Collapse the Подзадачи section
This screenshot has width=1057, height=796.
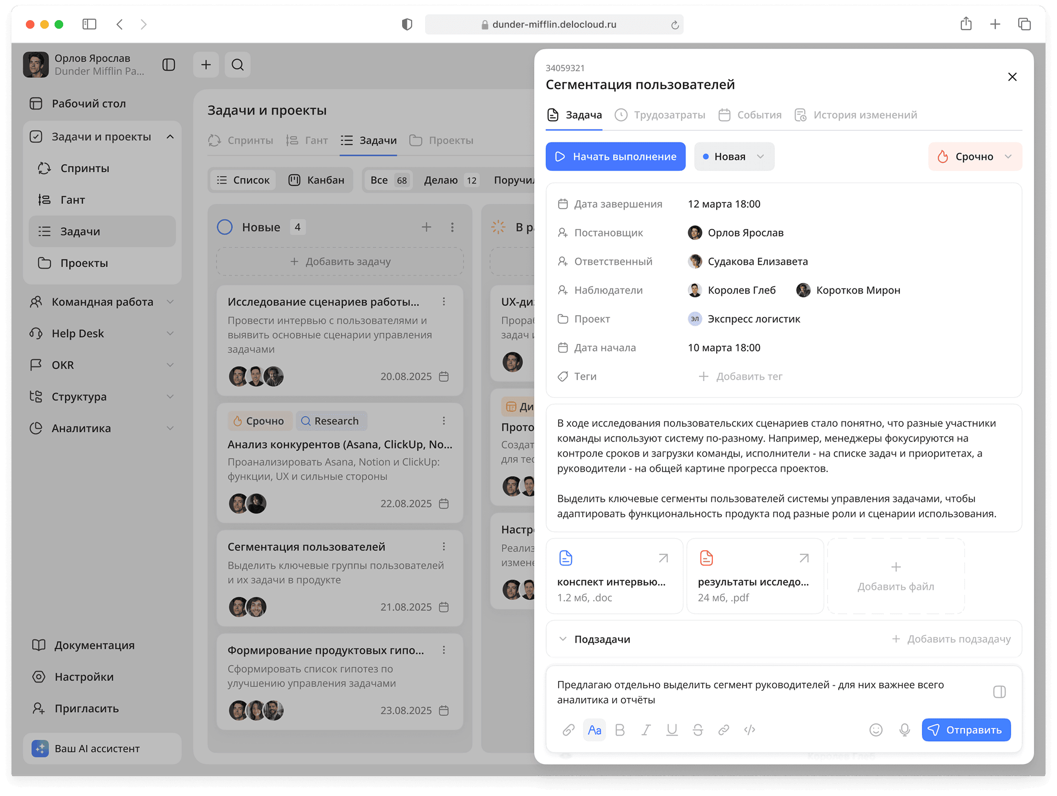[x=563, y=639]
